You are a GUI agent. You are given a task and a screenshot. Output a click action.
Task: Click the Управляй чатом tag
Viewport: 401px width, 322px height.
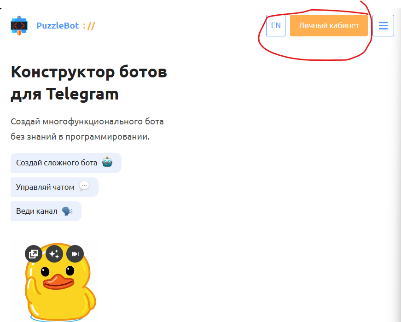[x=54, y=187]
